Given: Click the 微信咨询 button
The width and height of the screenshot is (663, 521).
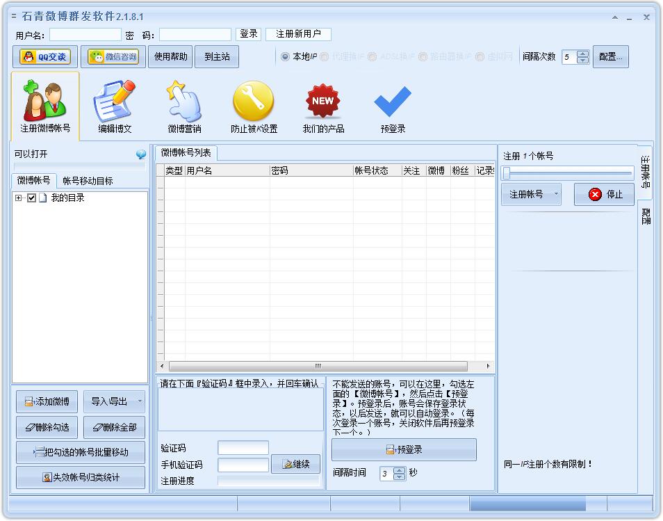Looking at the screenshot, I should coord(113,57).
